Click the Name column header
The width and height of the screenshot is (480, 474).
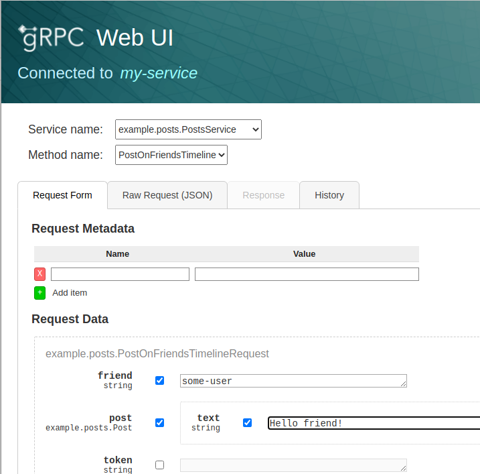pyautogui.click(x=118, y=254)
